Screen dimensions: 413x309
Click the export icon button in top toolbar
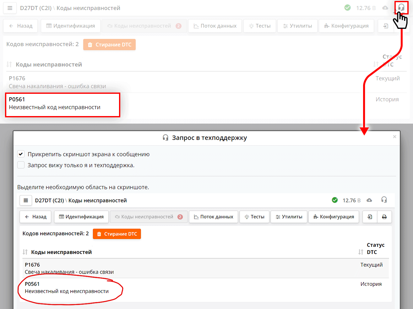tap(386, 26)
